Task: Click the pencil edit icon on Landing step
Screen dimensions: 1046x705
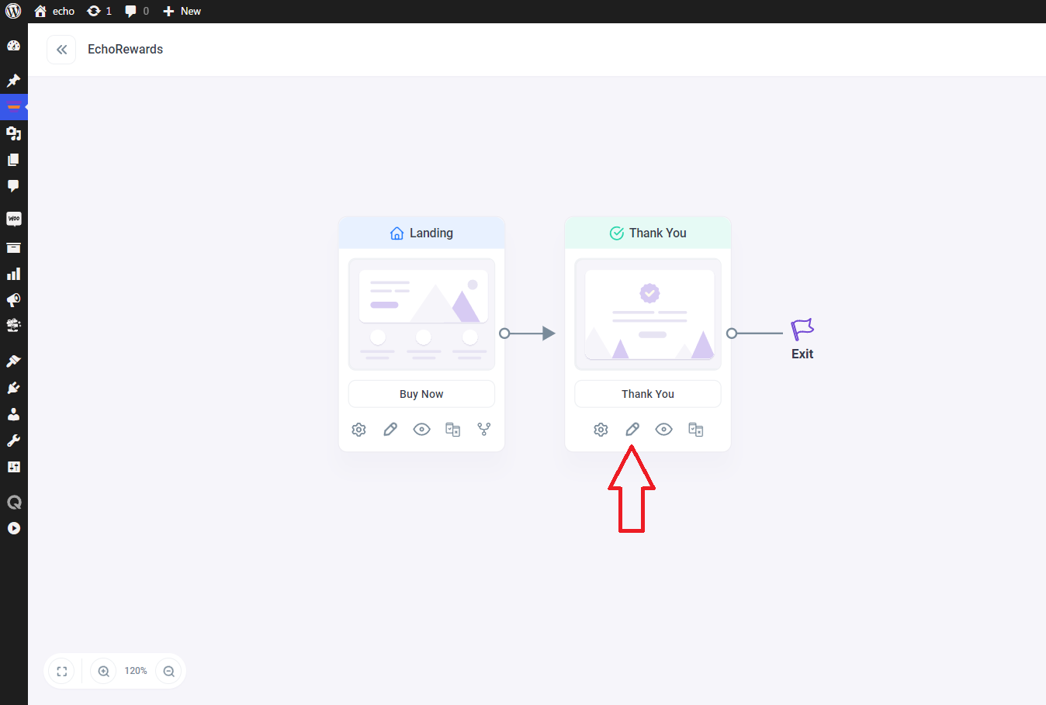Action: (x=390, y=430)
